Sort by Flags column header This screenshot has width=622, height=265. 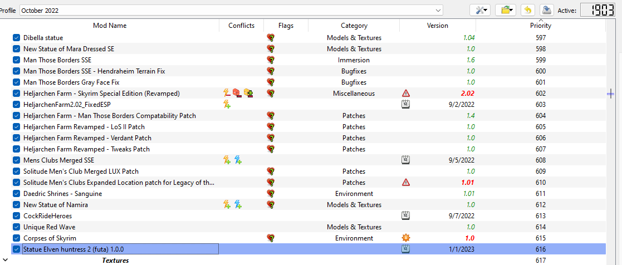click(286, 26)
